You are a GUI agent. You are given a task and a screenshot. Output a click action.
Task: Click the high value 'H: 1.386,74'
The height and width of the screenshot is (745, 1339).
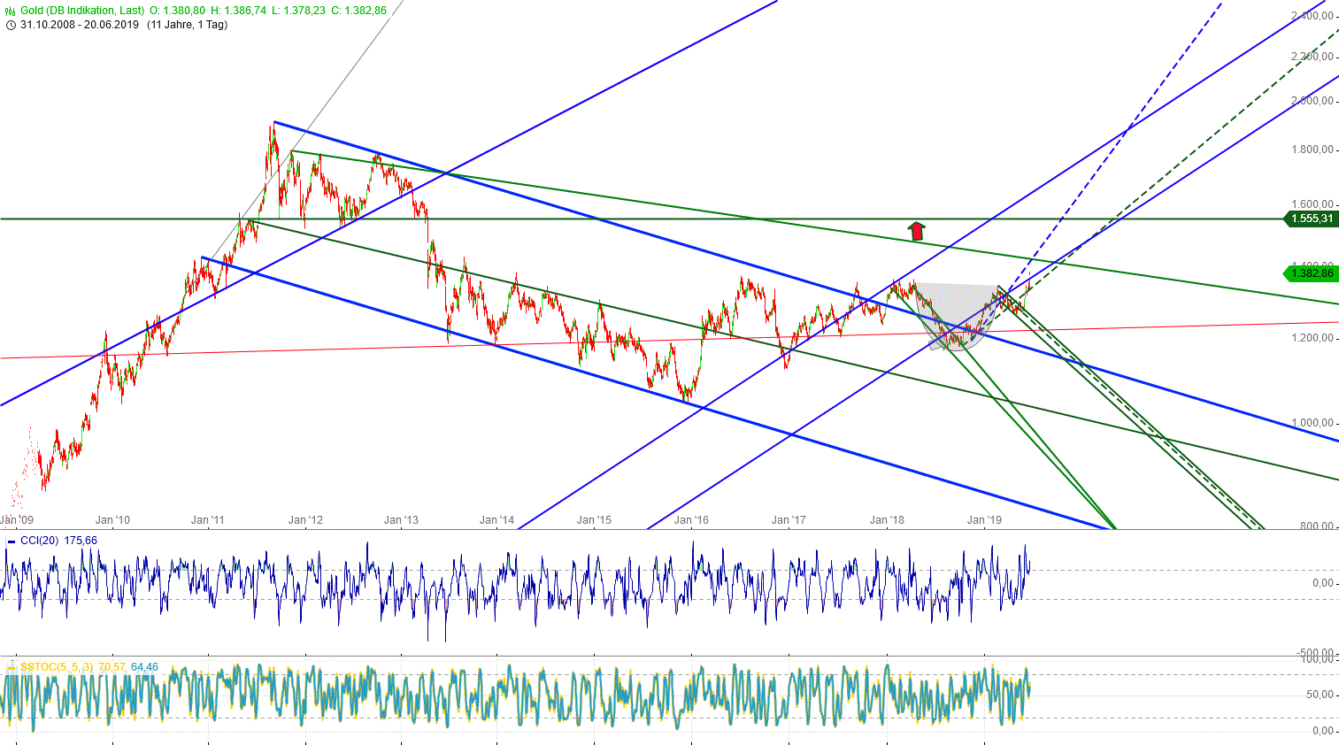click(x=239, y=11)
